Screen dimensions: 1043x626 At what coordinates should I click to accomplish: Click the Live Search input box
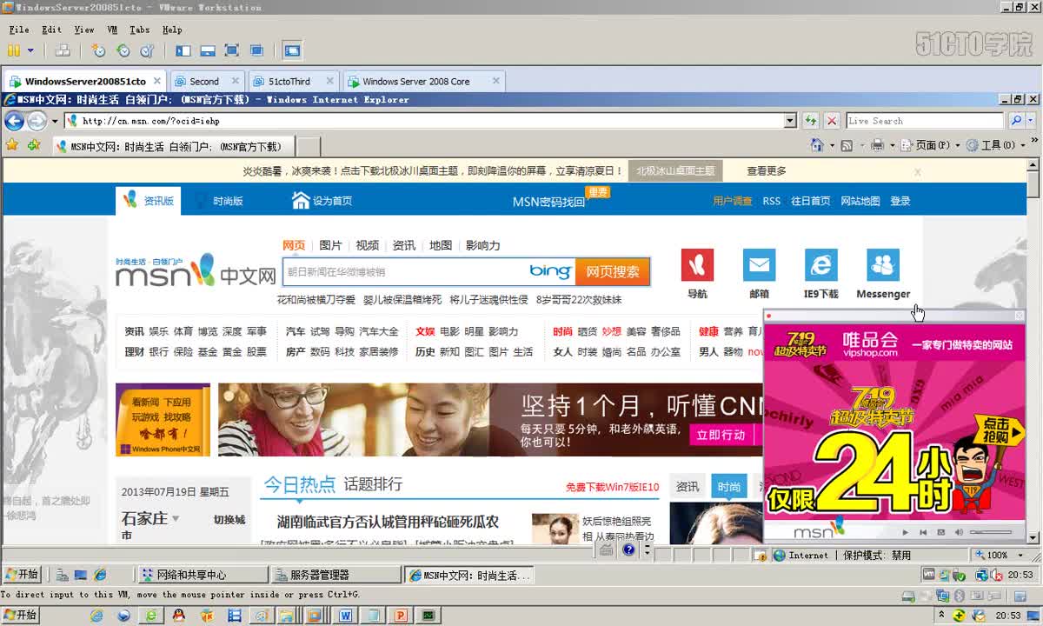(x=925, y=121)
